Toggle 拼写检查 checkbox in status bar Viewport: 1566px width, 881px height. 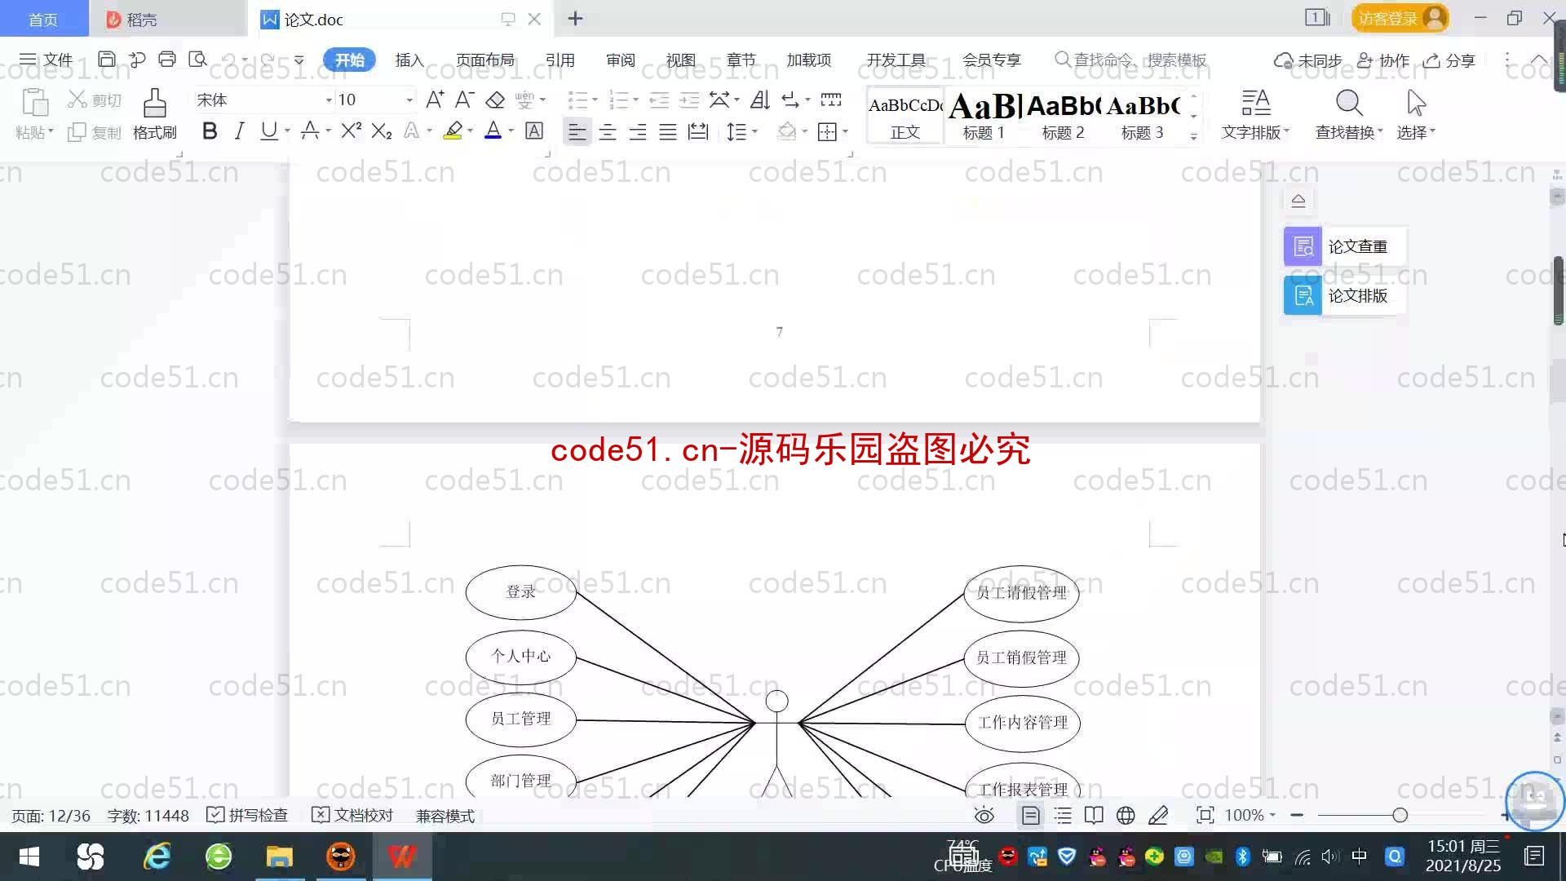point(215,816)
